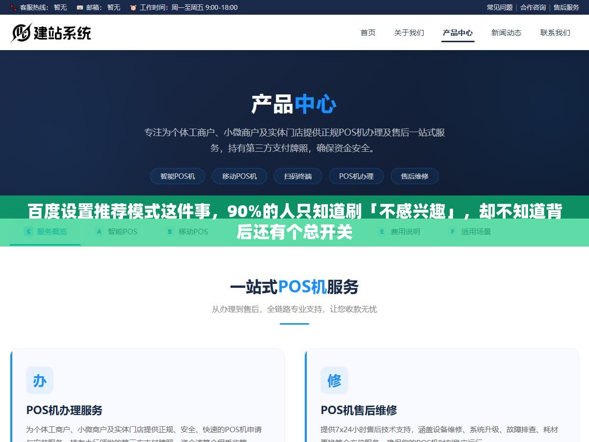This screenshot has height=442, width=589.
Task: Go to 新闻动态 in the navigation
Action: (507, 33)
